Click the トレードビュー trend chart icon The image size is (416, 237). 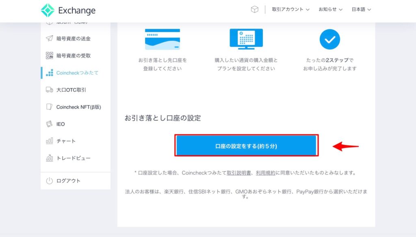click(49, 158)
